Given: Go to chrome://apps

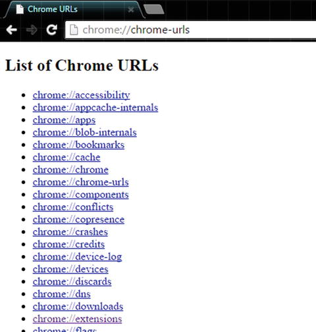Looking at the screenshot, I should (x=64, y=120).
